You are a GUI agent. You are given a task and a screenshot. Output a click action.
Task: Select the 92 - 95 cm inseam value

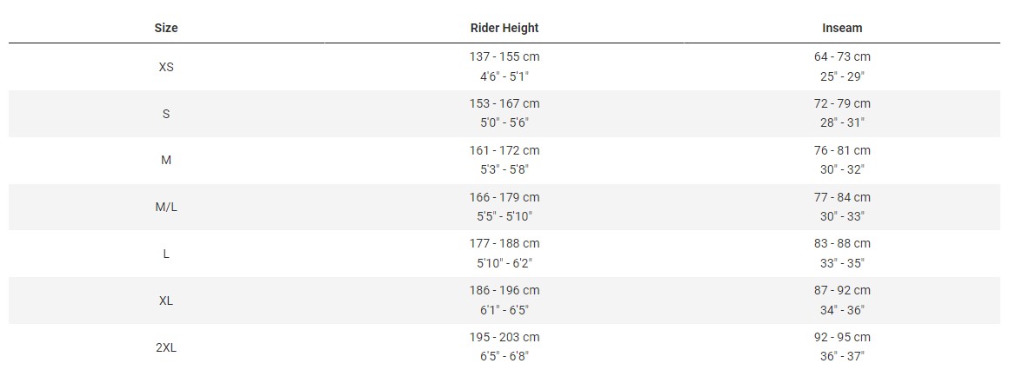coord(842,337)
